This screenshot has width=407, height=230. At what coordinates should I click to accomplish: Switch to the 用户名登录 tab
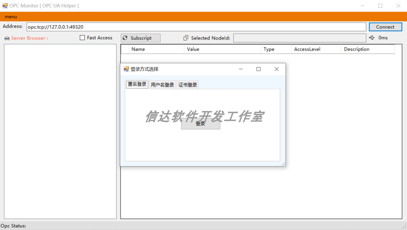(x=162, y=85)
